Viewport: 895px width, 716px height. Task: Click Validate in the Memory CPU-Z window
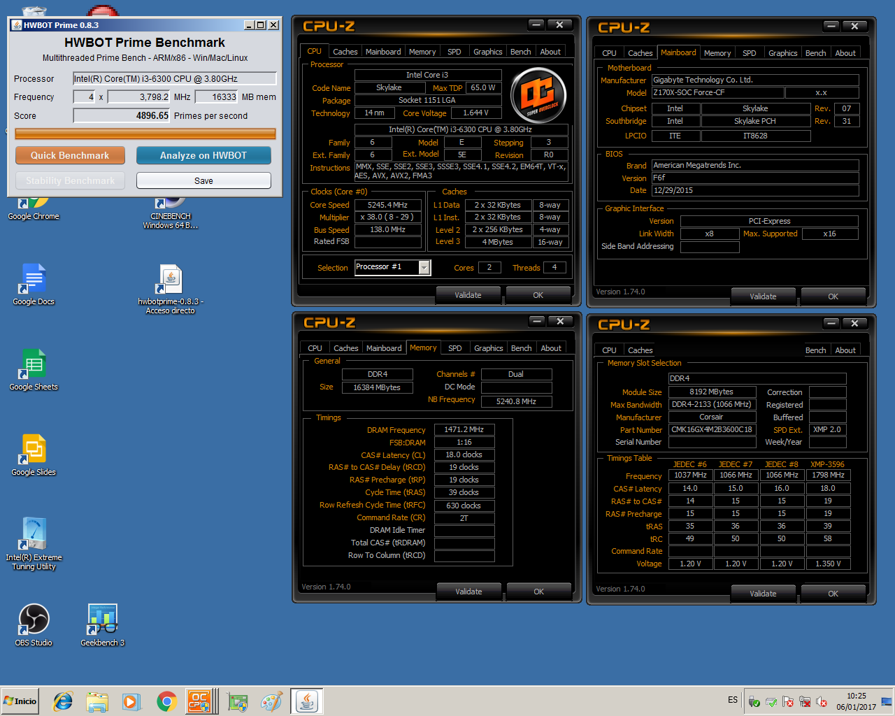click(468, 592)
